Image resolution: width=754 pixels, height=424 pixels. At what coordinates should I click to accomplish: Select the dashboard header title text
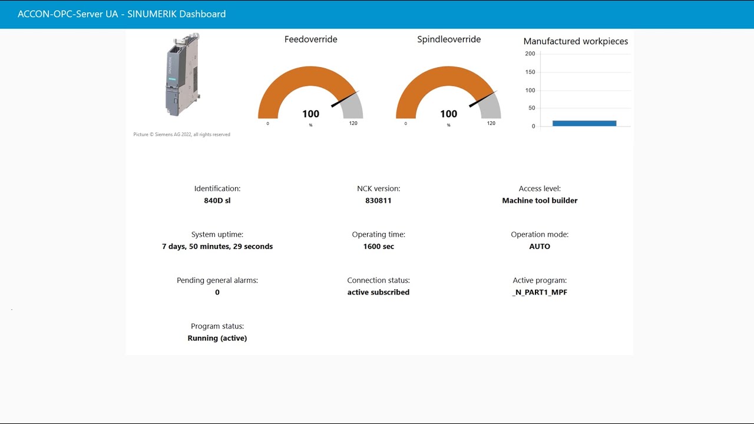121,14
